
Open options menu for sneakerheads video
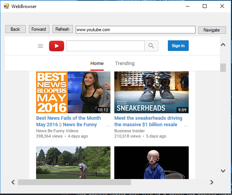[186, 125]
